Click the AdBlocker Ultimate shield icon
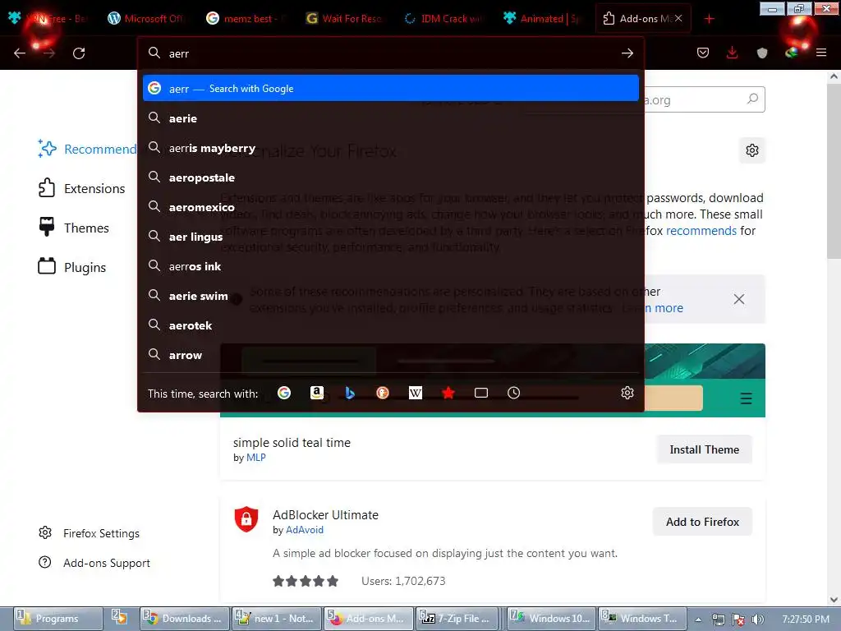 246,519
